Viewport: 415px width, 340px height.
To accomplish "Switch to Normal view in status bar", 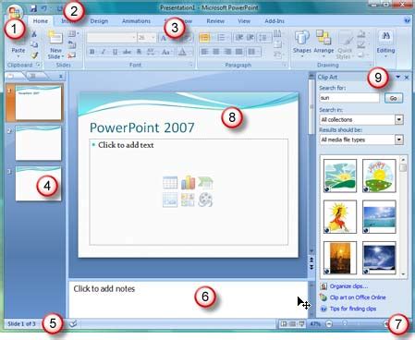I will 284,323.
